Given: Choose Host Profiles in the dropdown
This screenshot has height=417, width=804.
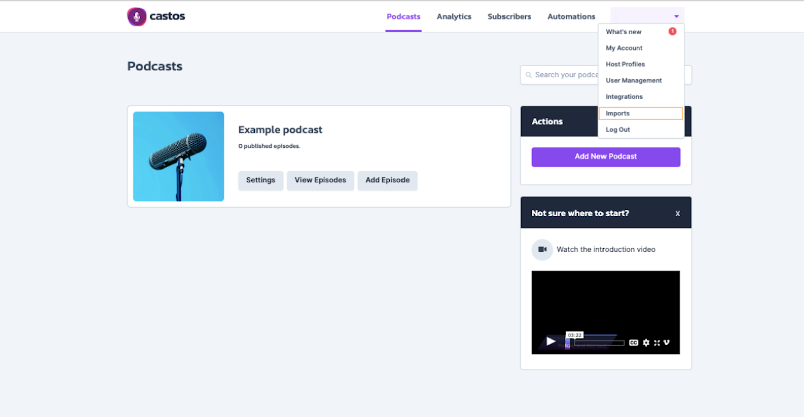Looking at the screenshot, I should point(625,64).
